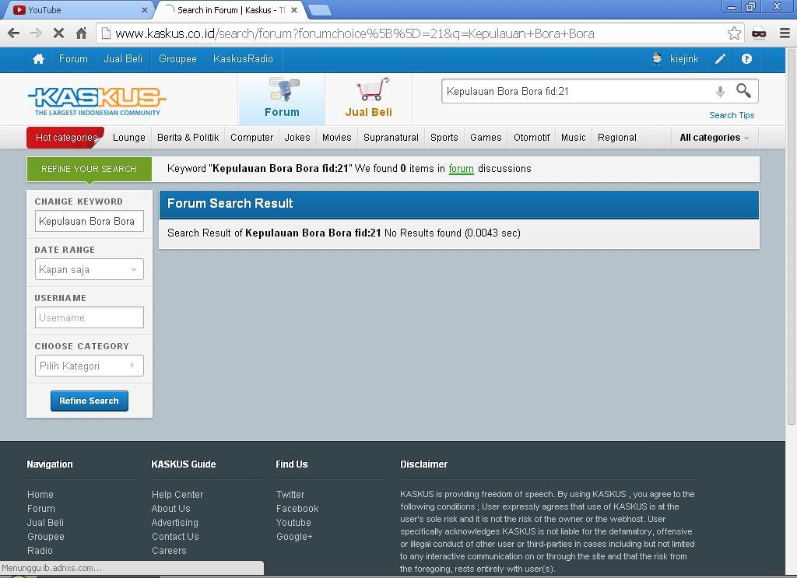Open footer Help Center link
The height and width of the screenshot is (578, 797).
coord(177,494)
